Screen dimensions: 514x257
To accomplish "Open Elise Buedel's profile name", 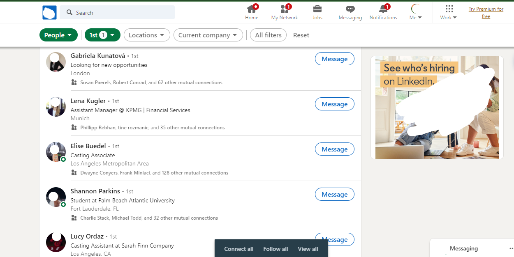I will point(88,146).
